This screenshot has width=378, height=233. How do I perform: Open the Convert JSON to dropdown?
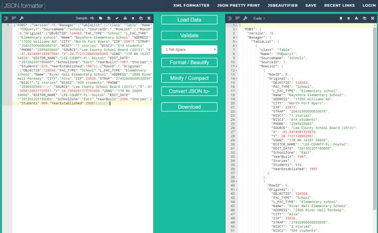189,91
